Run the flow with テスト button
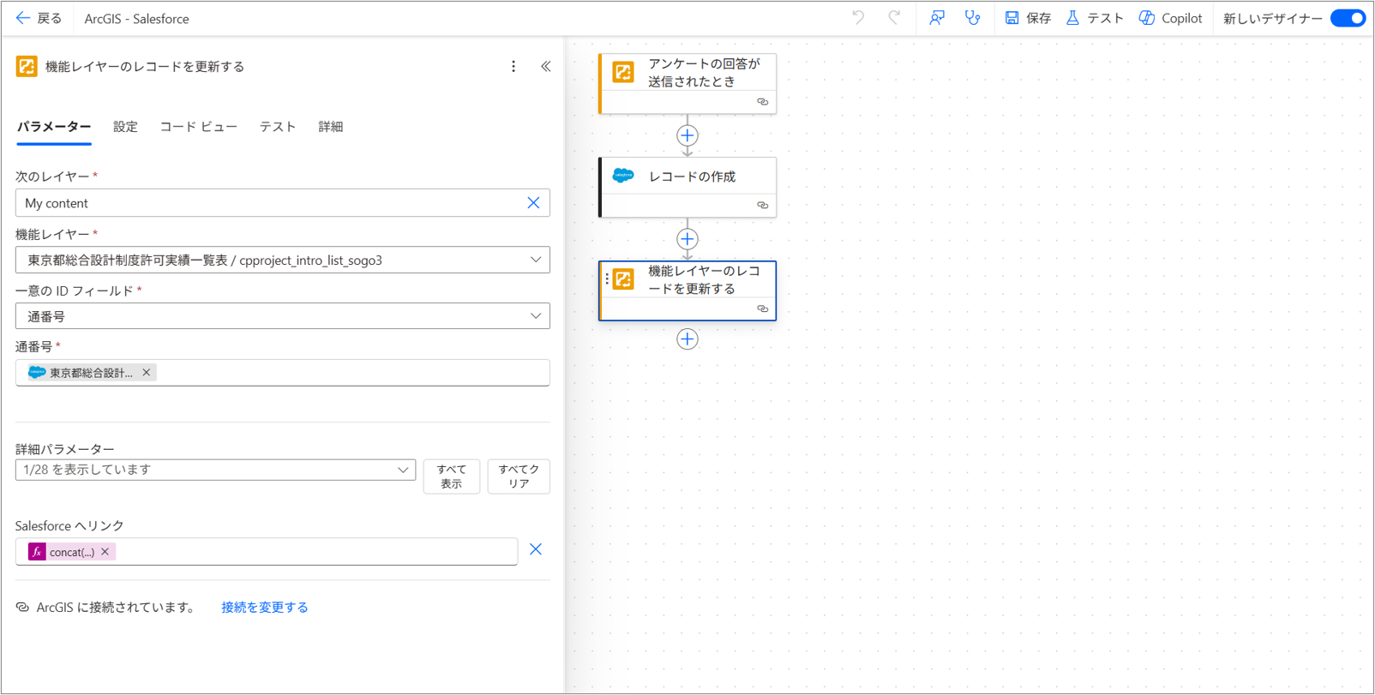Viewport: 1375px width, 695px height. 1095,18
